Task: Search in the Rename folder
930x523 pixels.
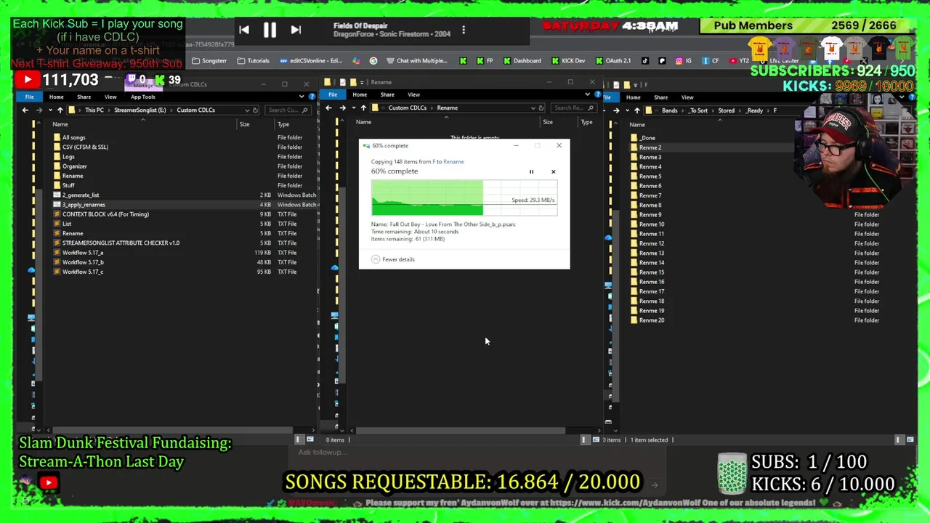Action: pos(573,108)
